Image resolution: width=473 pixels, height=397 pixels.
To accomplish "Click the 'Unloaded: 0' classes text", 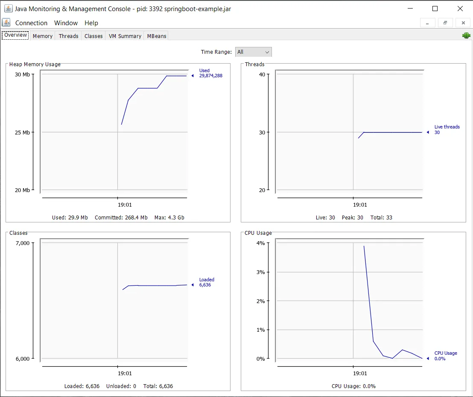I will 121,386.
